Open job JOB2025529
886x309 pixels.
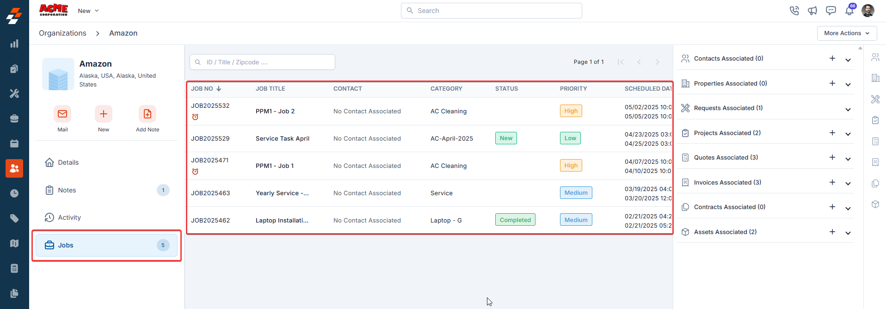pos(210,138)
